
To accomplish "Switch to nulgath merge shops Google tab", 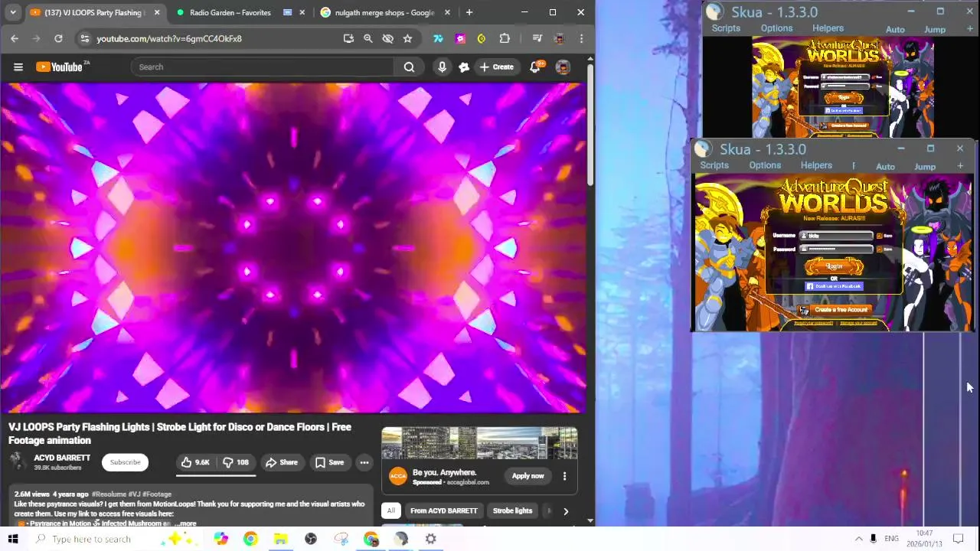I will tap(384, 12).
